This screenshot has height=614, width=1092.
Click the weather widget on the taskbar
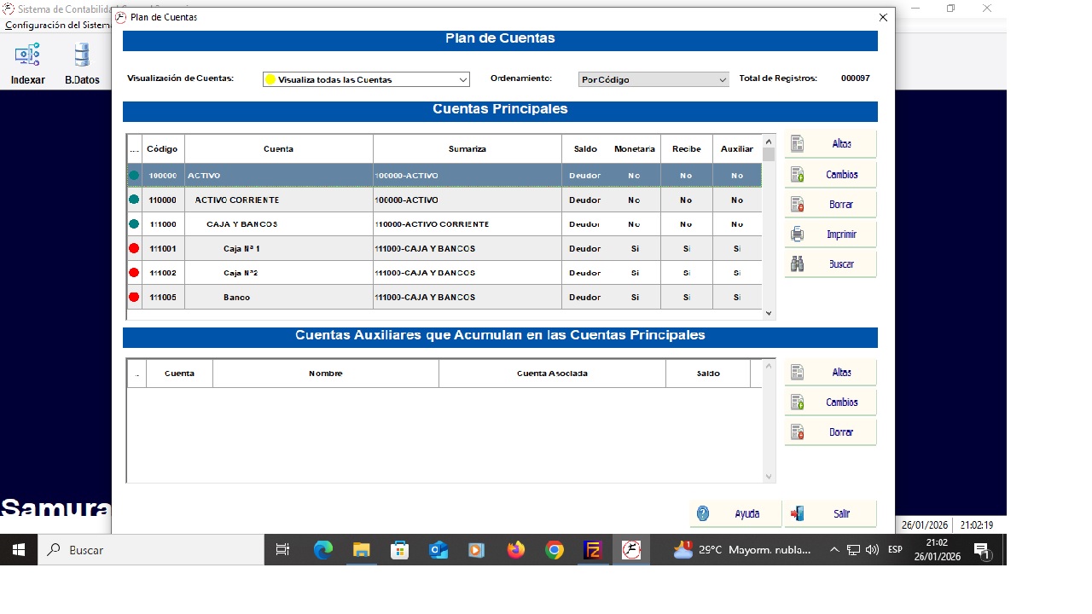[741, 550]
